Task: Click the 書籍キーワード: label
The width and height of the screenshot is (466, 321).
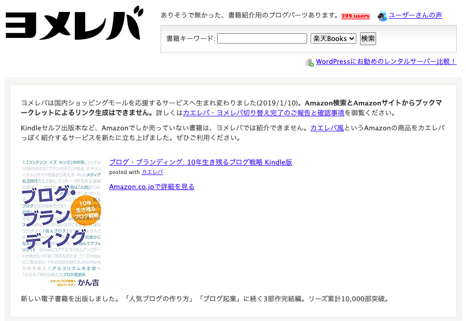Action: pyautogui.click(x=191, y=38)
